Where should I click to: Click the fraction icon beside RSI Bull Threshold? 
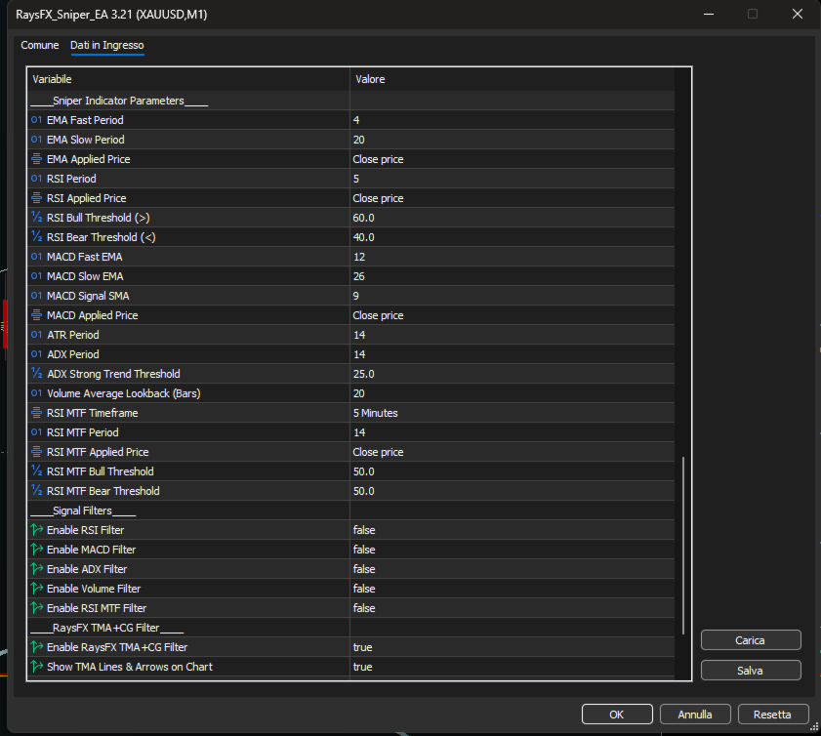click(x=36, y=218)
